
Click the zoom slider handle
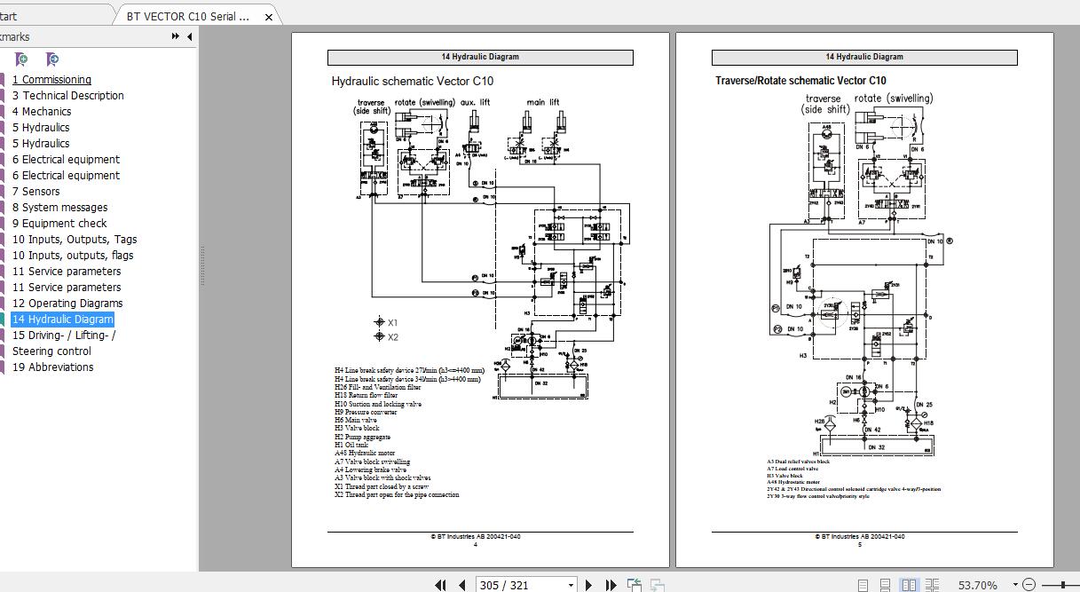tap(1065, 585)
